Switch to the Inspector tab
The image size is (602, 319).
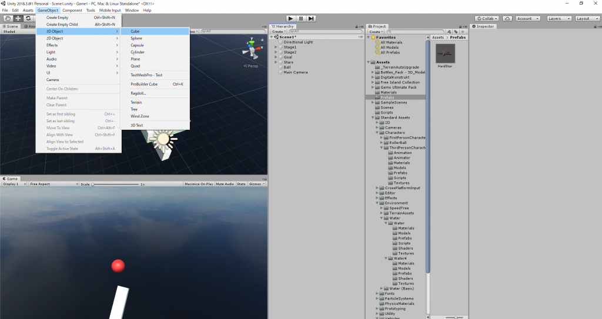(483, 26)
